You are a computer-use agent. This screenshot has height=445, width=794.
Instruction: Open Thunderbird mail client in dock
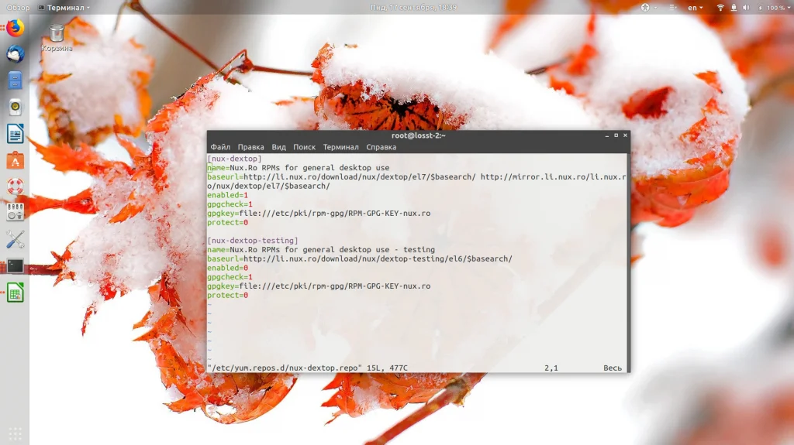point(16,54)
